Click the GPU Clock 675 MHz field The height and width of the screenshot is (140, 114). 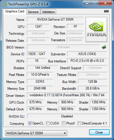(35, 102)
